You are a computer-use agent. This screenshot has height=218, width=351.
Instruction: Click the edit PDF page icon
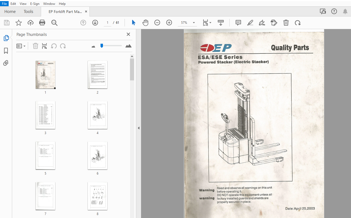point(274,23)
